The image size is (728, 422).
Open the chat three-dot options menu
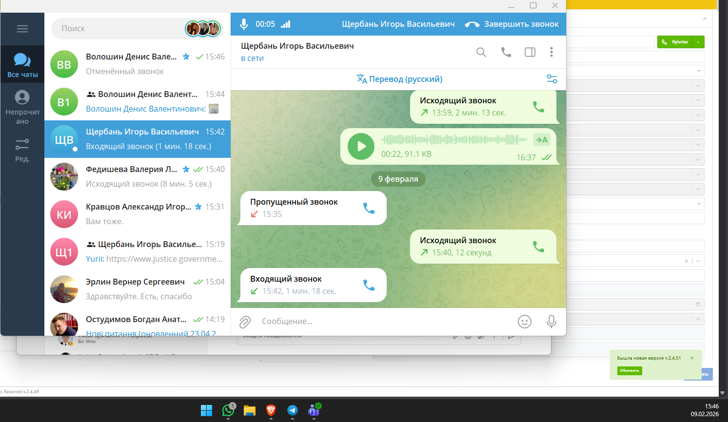click(551, 52)
